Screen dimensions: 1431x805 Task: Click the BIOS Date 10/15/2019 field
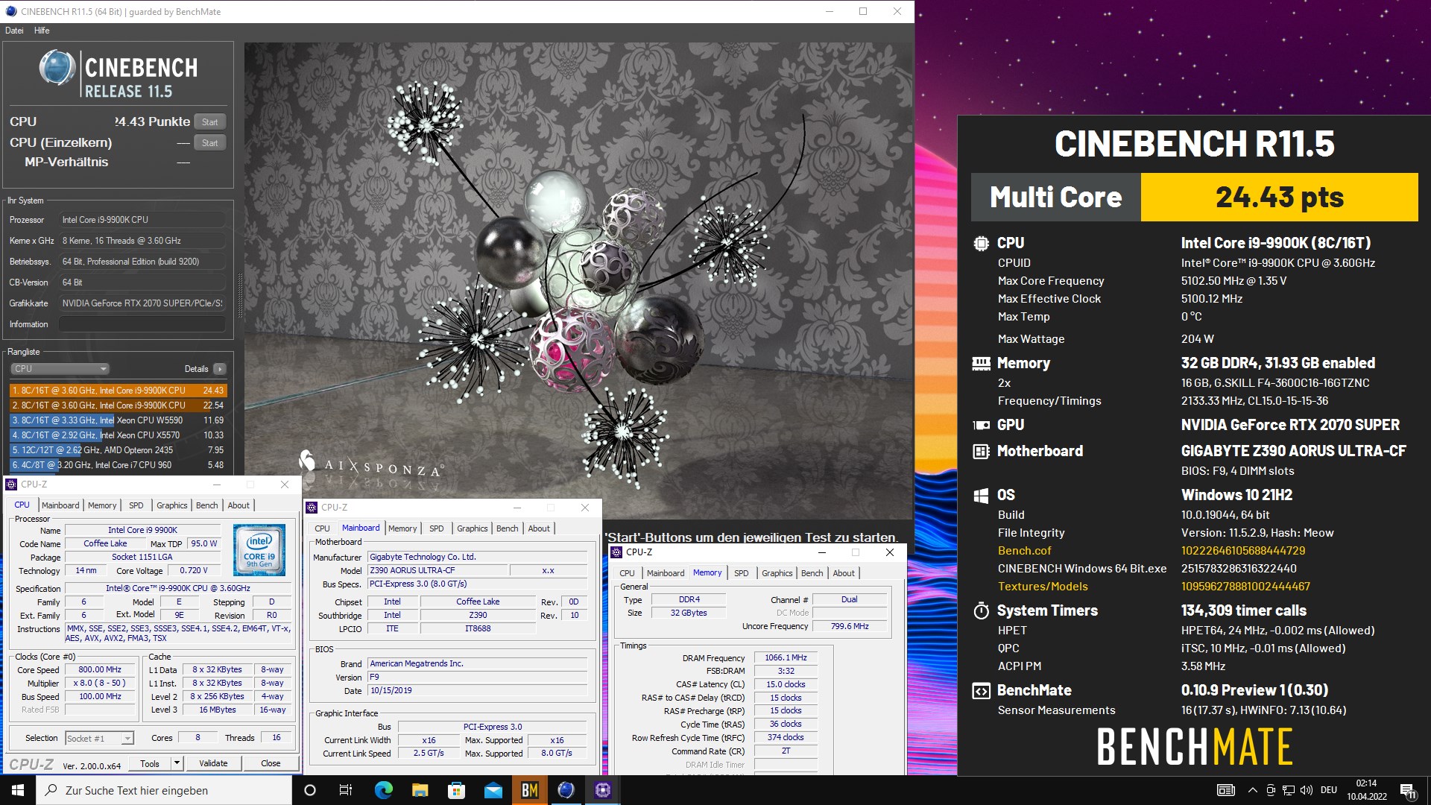click(x=477, y=691)
